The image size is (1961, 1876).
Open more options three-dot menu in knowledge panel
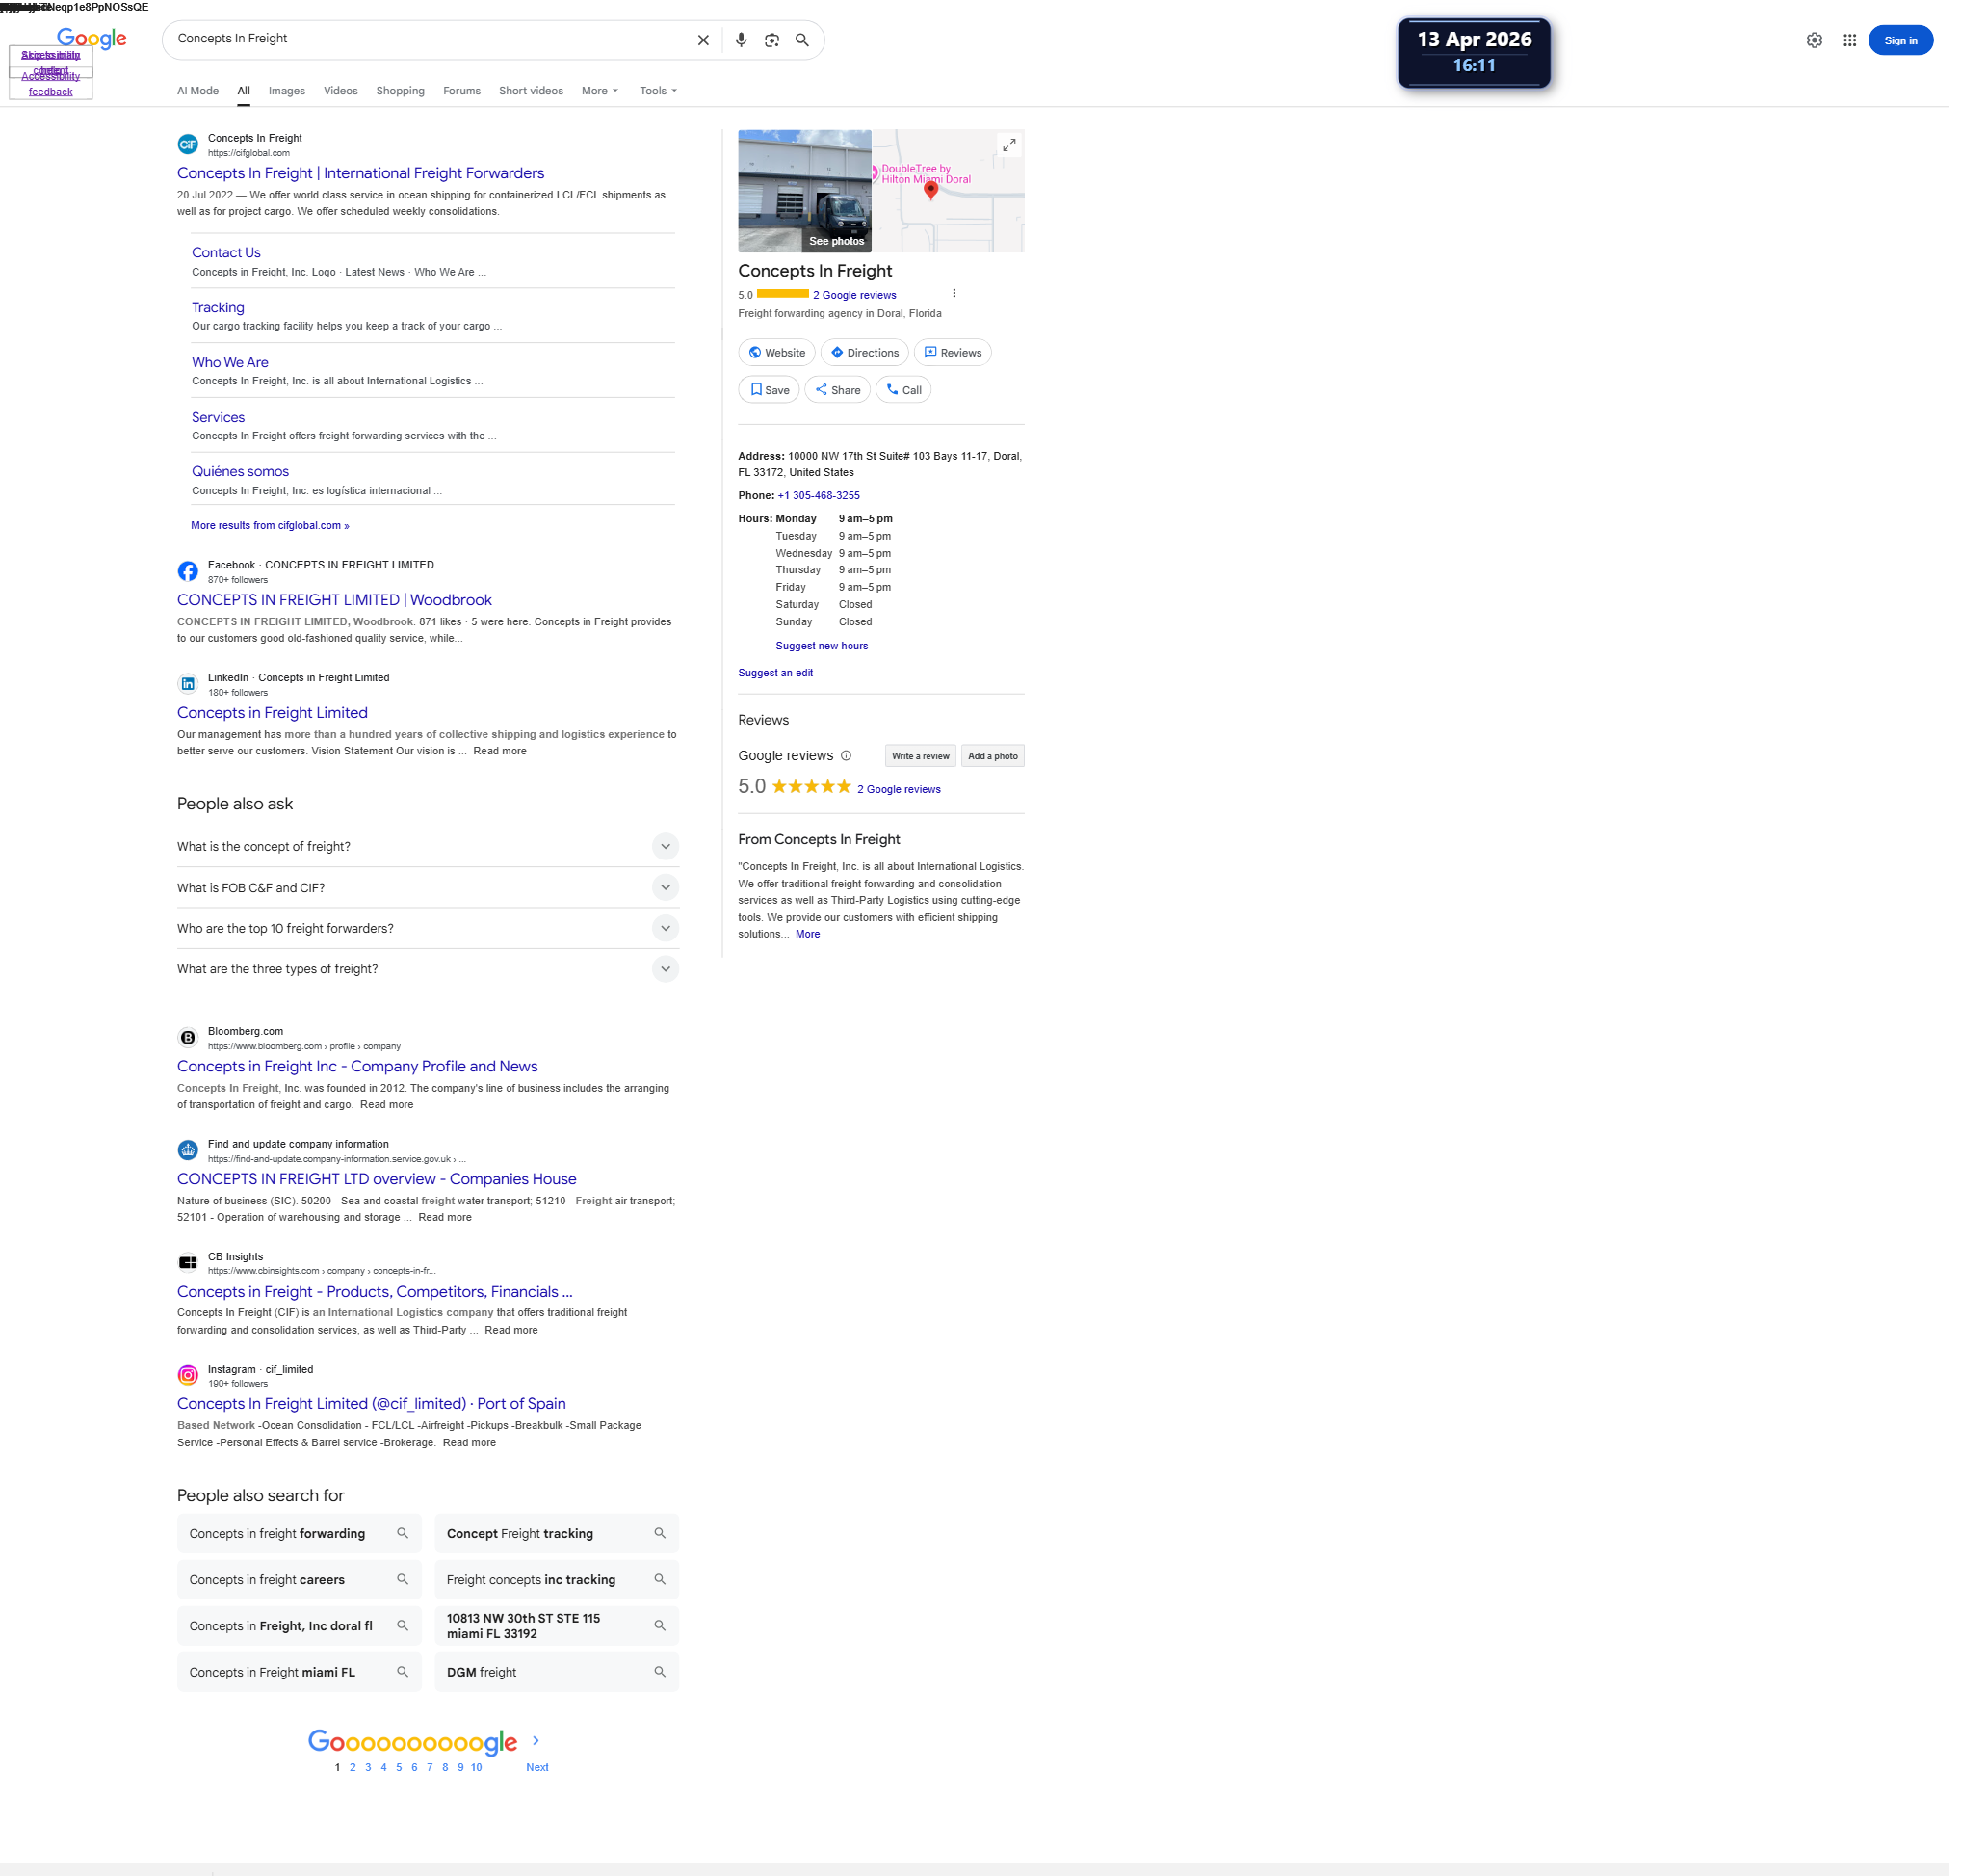click(x=954, y=294)
